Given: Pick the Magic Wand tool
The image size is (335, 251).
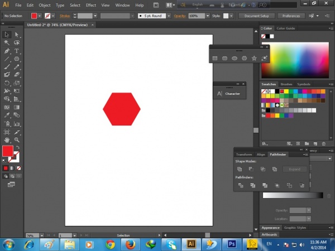Looking at the screenshot, I should 7,42.
